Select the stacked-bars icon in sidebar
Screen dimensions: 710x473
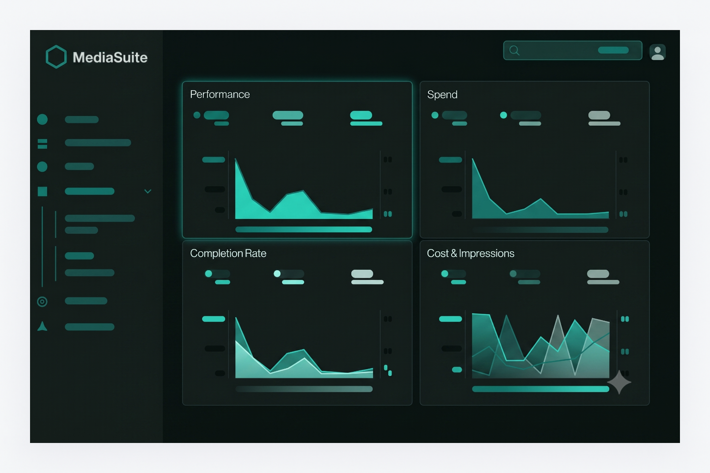(x=42, y=144)
